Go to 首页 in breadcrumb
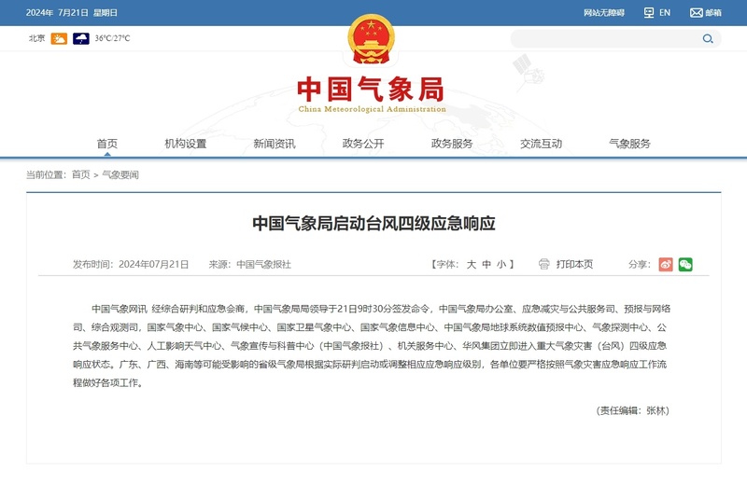 (81, 174)
